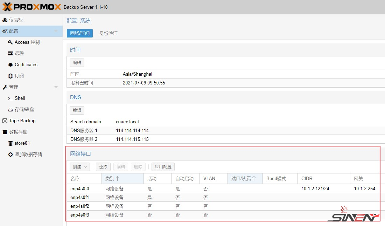Click the lifebuoy icon for 订阅
385x226 pixels.
pos(10,76)
